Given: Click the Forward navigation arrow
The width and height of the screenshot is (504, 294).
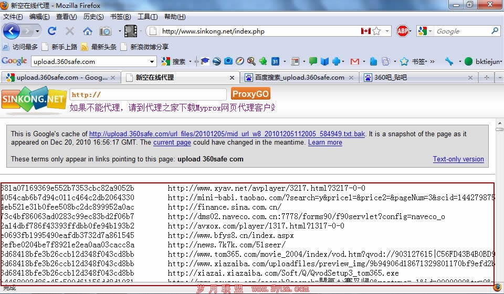Looking at the screenshot, I should tap(28, 31).
